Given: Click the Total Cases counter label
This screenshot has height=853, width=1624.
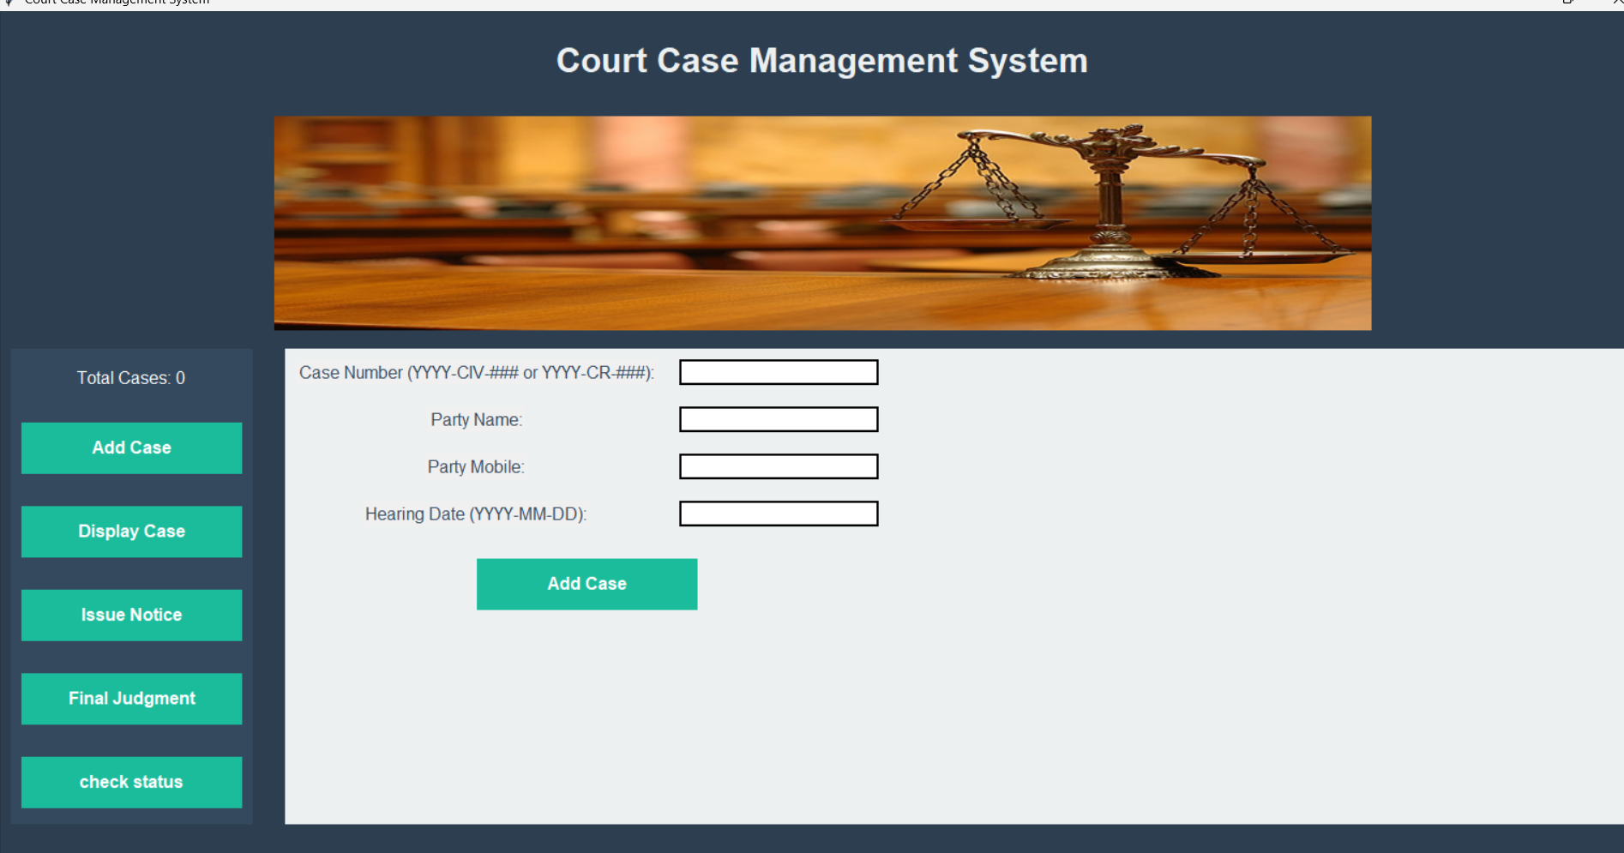Looking at the screenshot, I should pyautogui.click(x=130, y=377).
